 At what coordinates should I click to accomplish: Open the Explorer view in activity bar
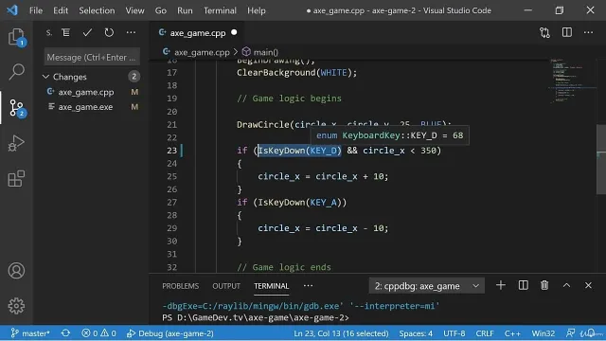click(16, 37)
